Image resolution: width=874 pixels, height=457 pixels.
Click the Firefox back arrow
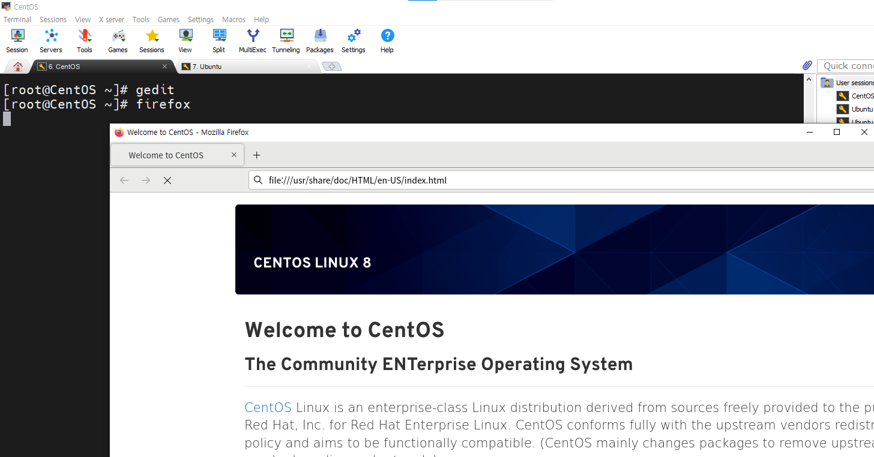pos(124,180)
